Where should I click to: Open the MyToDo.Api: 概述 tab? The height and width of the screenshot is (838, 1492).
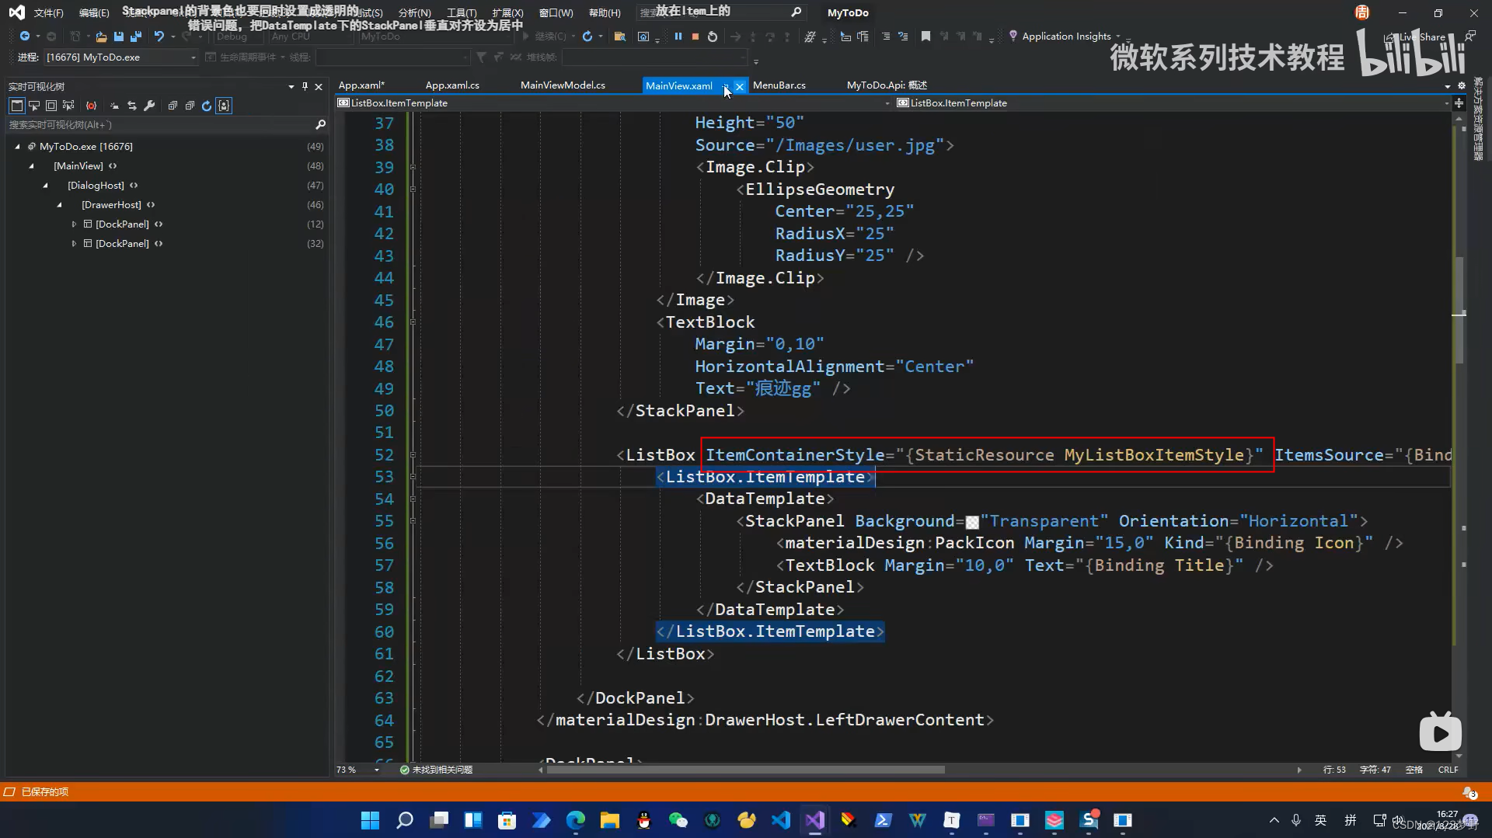(x=887, y=85)
